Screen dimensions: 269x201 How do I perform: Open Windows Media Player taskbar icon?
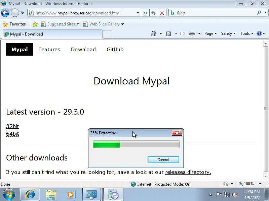(x=71, y=195)
